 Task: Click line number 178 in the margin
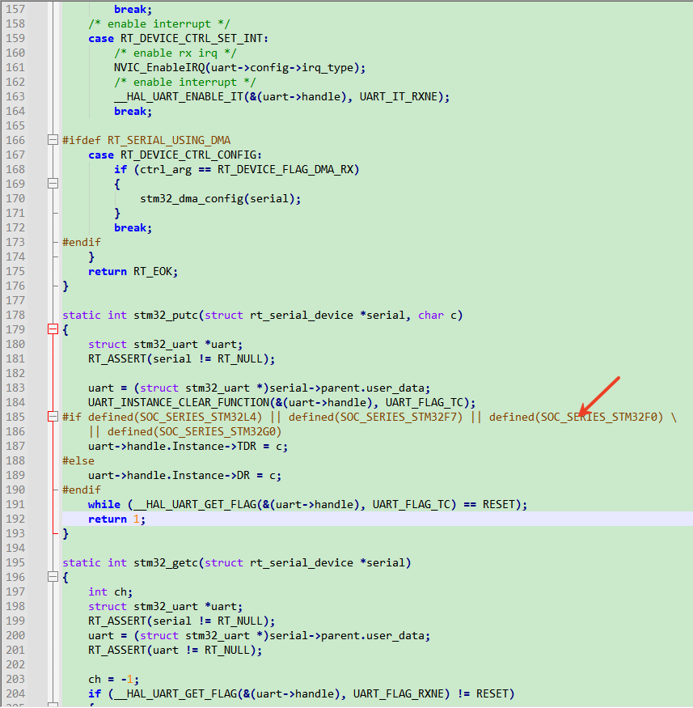(15, 316)
